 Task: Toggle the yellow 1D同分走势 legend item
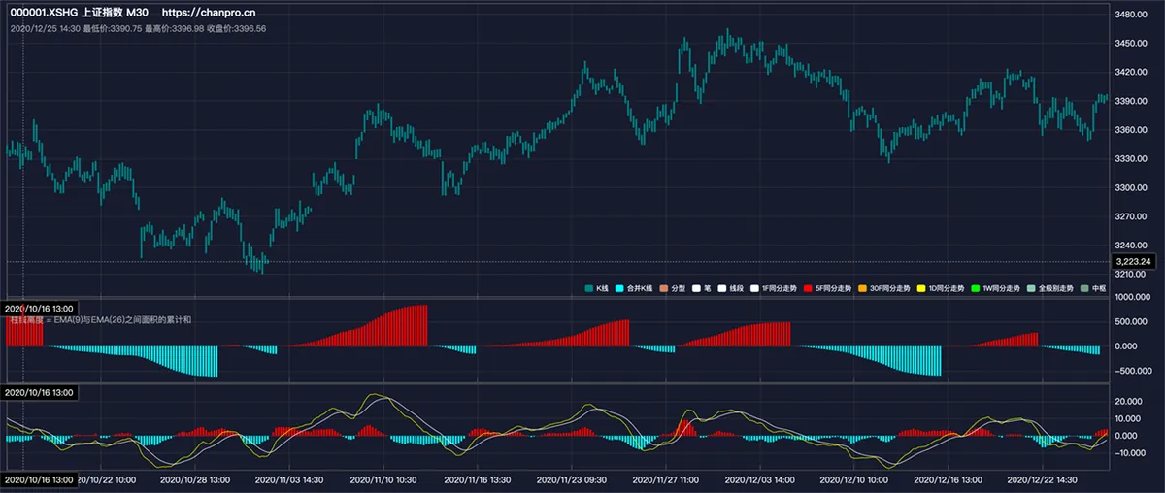943,288
